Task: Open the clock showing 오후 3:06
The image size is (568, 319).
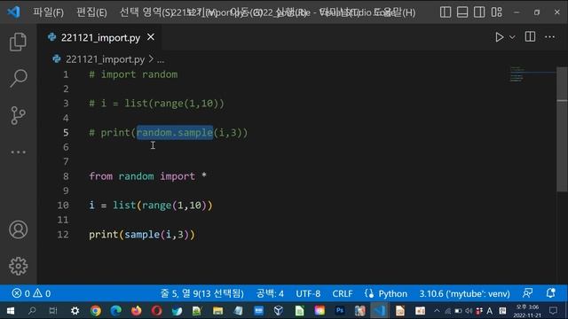Action: tap(527, 311)
